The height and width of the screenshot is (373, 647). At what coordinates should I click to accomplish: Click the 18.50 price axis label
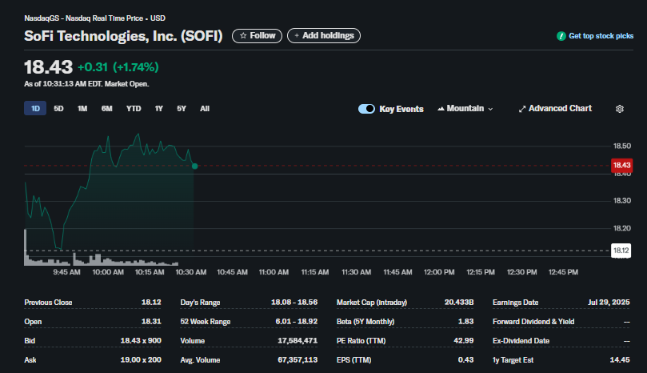click(x=622, y=146)
